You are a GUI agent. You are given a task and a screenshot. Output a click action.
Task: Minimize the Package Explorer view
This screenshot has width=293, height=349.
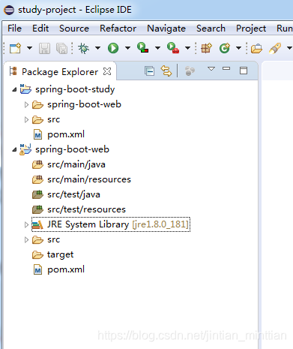[x=226, y=68]
